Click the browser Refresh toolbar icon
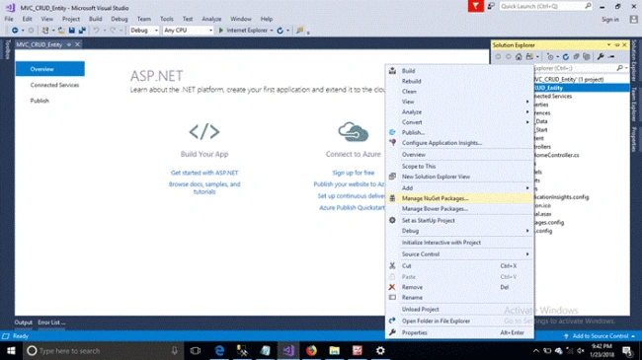The image size is (642, 360). point(281,31)
